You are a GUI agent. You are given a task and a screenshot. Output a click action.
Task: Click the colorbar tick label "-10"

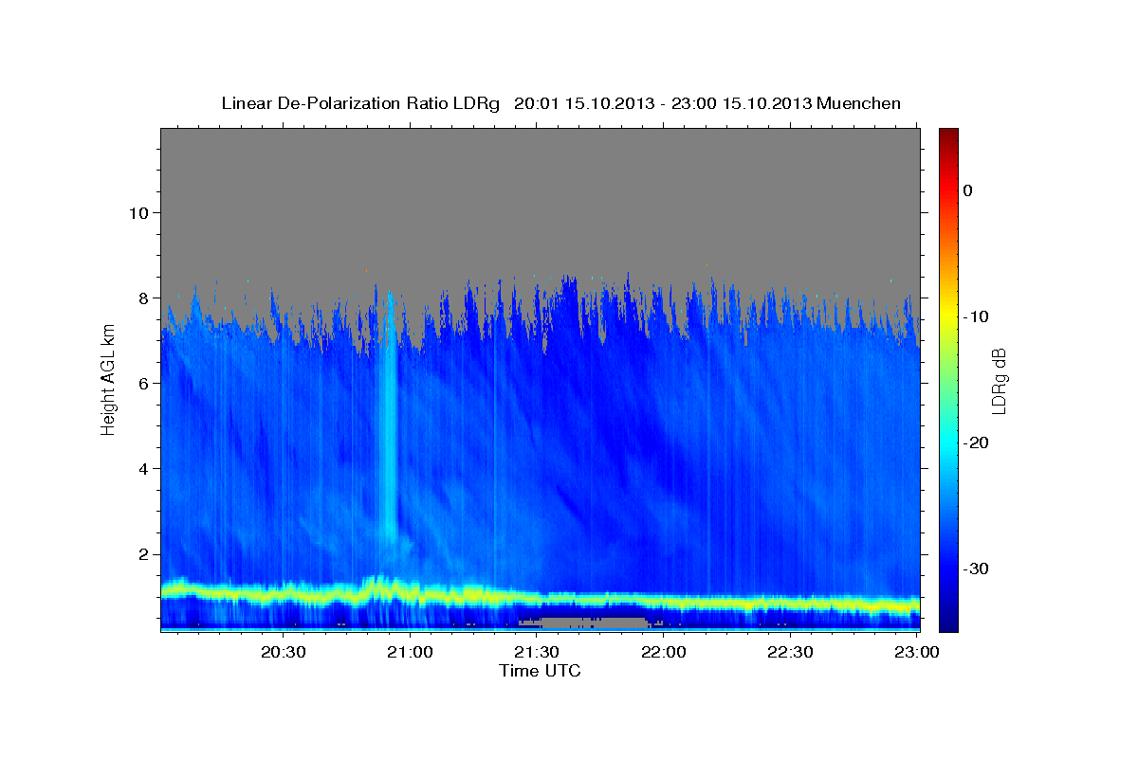coord(977,316)
